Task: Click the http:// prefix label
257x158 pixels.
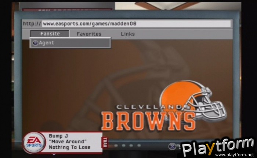Action: point(32,24)
